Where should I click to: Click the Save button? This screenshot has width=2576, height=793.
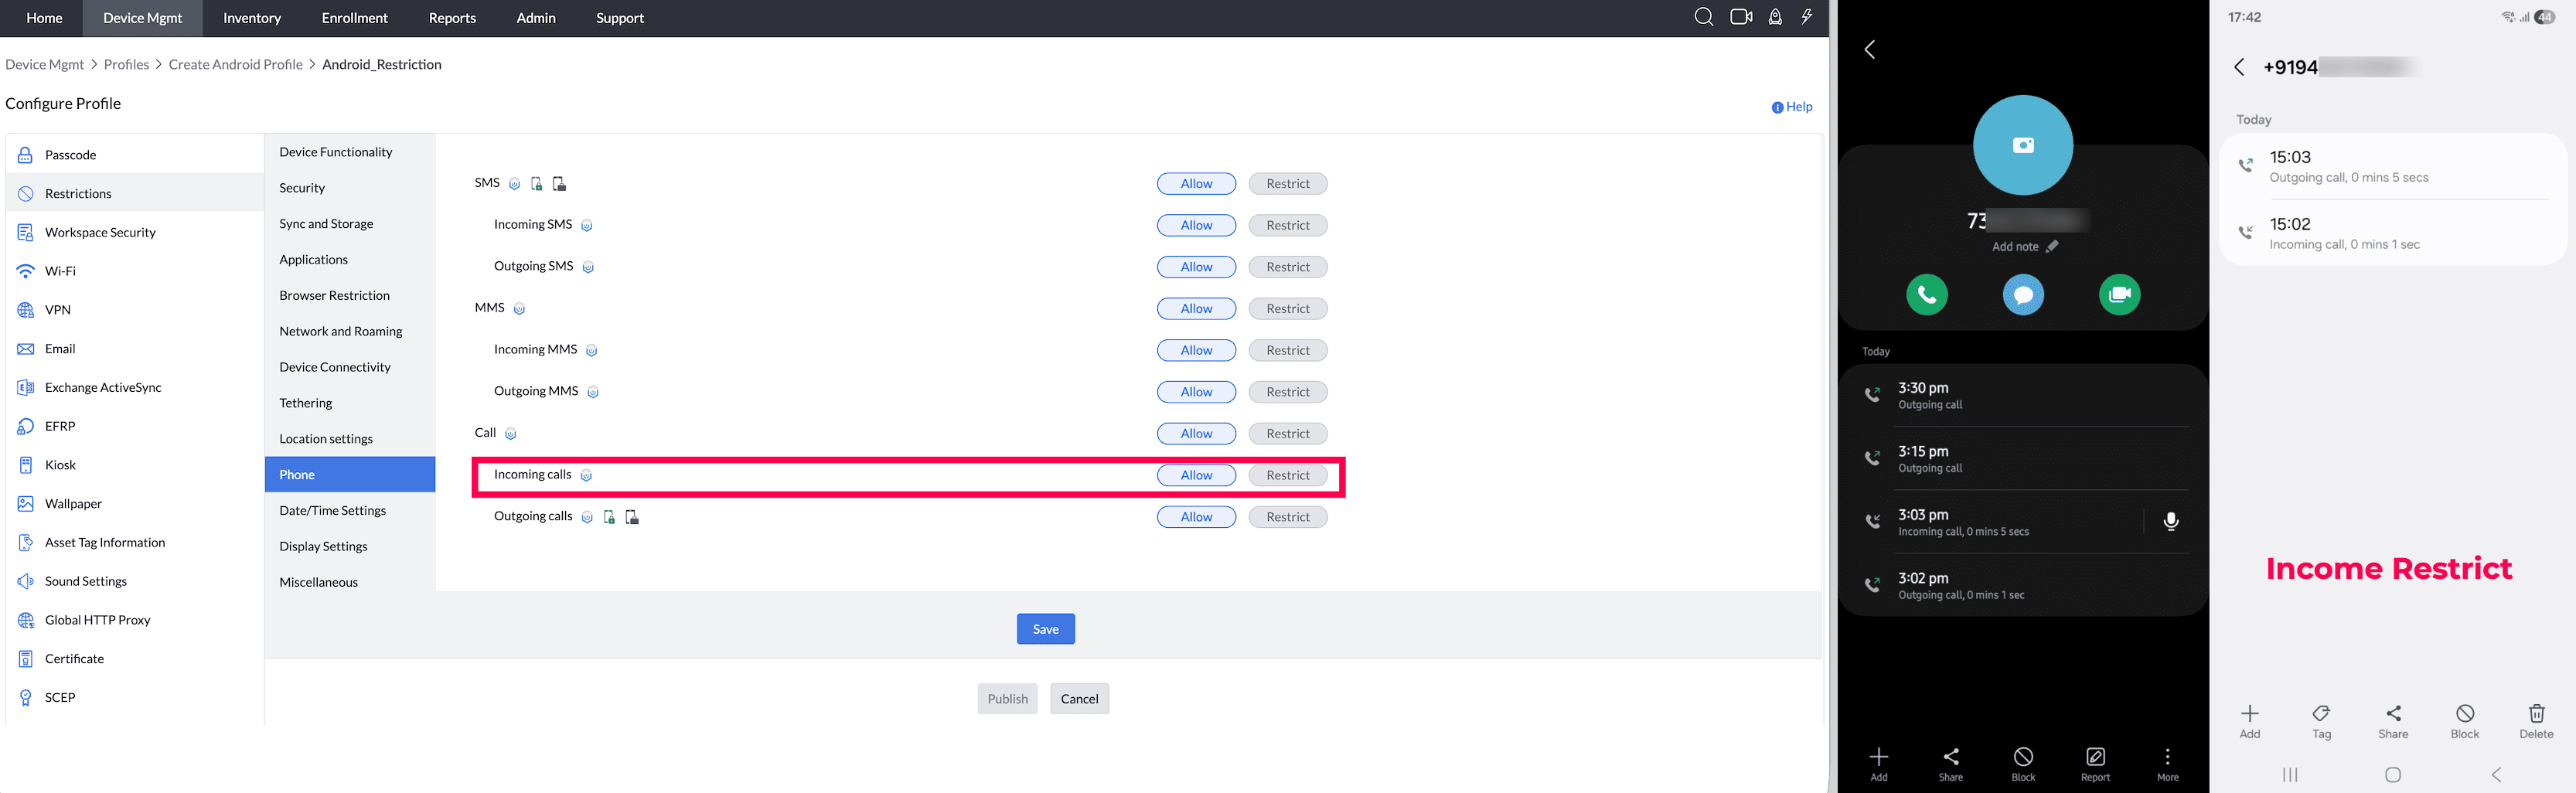click(x=1045, y=629)
